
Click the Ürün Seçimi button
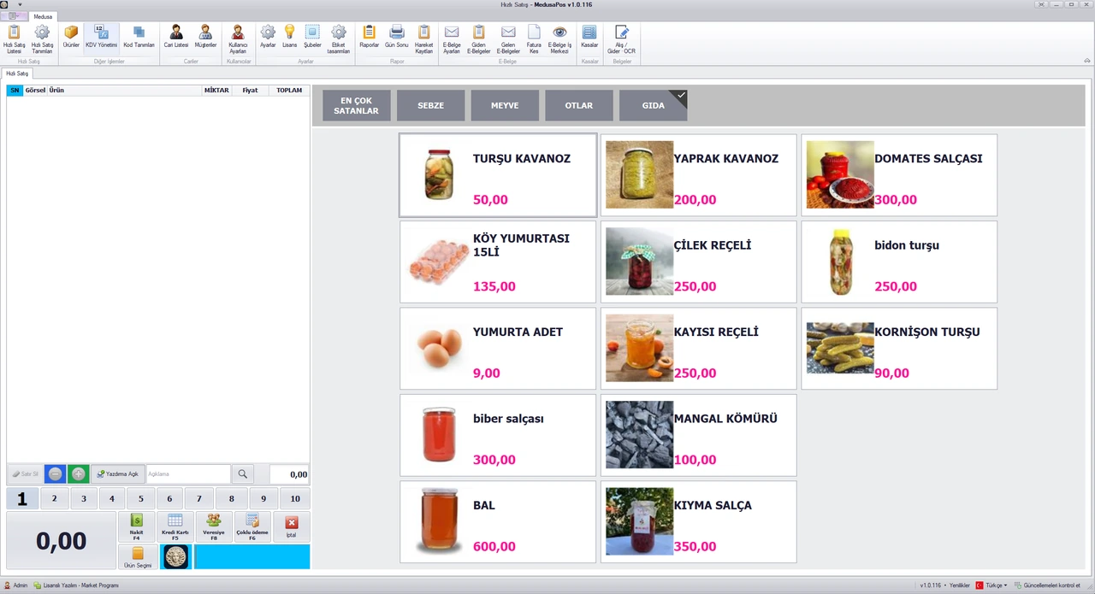point(138,557)
